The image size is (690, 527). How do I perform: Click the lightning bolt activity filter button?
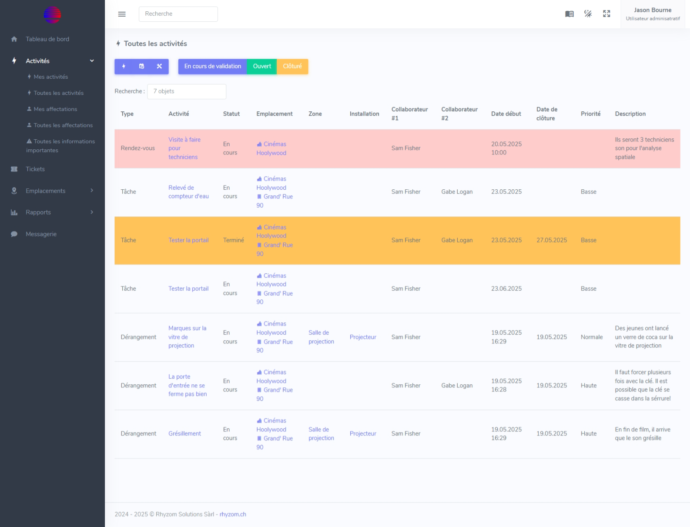pos(124,67)
